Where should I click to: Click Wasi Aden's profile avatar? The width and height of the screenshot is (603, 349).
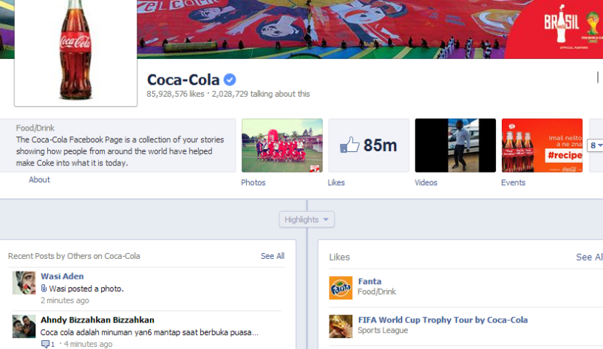24,283
